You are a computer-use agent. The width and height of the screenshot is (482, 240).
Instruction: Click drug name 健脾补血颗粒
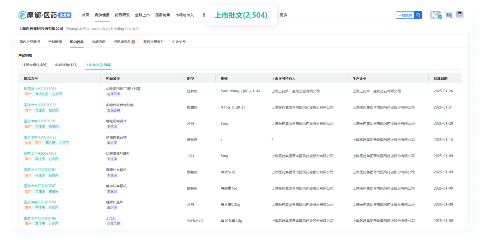116,170
